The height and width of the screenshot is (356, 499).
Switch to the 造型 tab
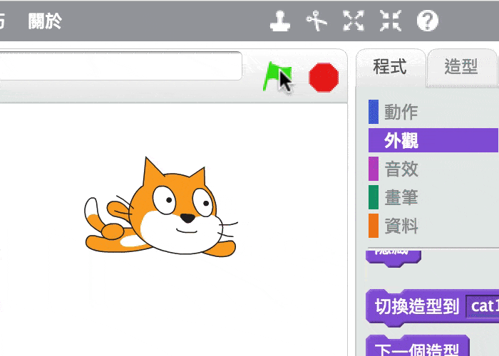pos(461,67)
